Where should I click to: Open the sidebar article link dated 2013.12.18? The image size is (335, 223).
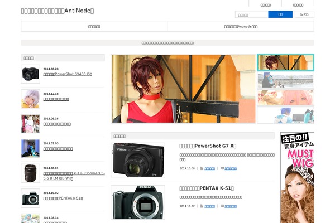click(x=56, y=99)
